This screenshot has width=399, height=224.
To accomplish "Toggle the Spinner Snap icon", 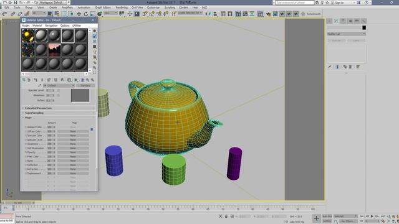I will tap(166, 14).
